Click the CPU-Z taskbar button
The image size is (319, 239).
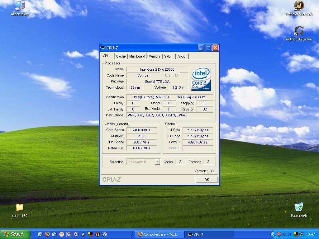[209, 234]
